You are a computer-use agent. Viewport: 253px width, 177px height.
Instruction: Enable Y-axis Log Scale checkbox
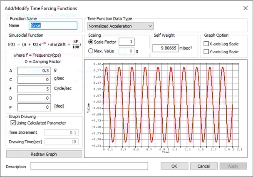tap(207, 52)
